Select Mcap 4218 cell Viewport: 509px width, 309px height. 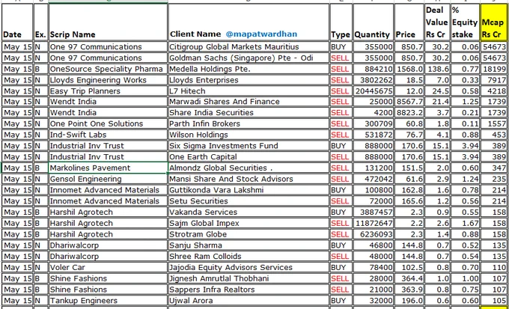click(x=493, y=91)
